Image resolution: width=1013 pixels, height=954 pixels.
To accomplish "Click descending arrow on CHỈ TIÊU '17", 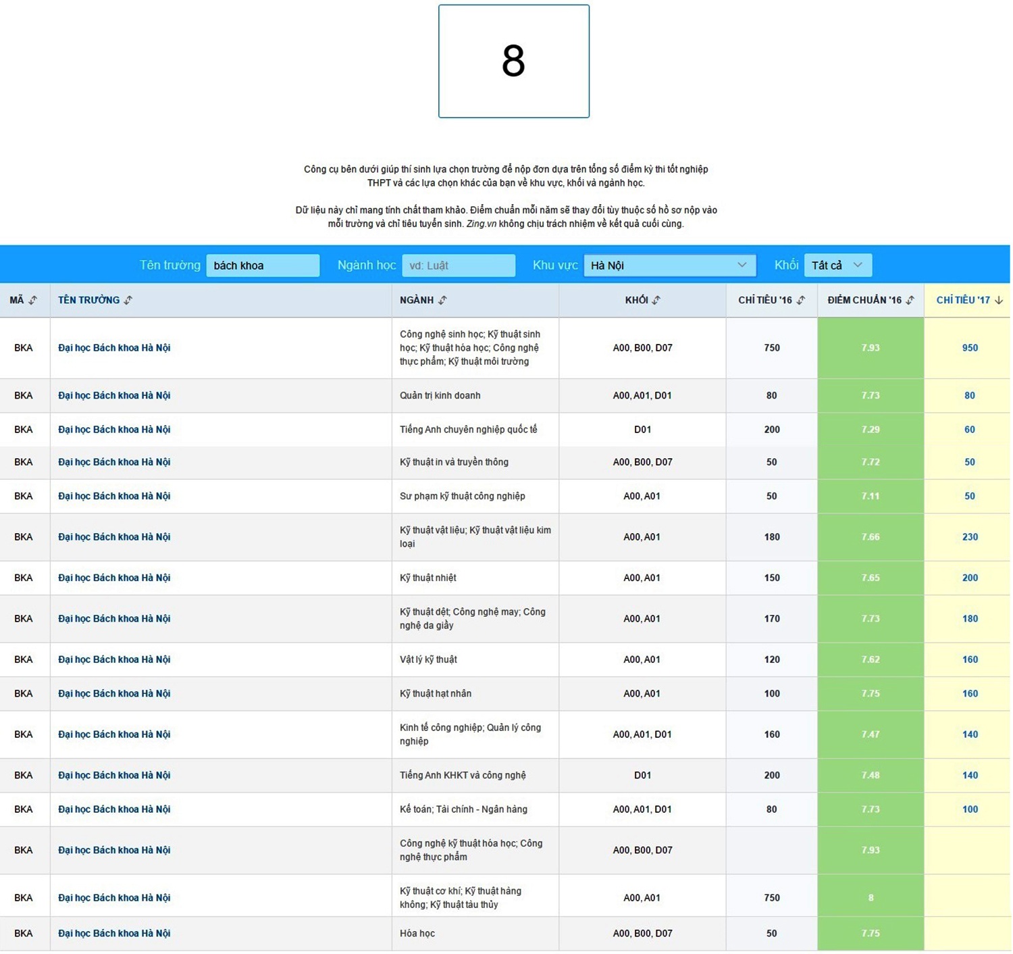I will (x=999, y=300).
